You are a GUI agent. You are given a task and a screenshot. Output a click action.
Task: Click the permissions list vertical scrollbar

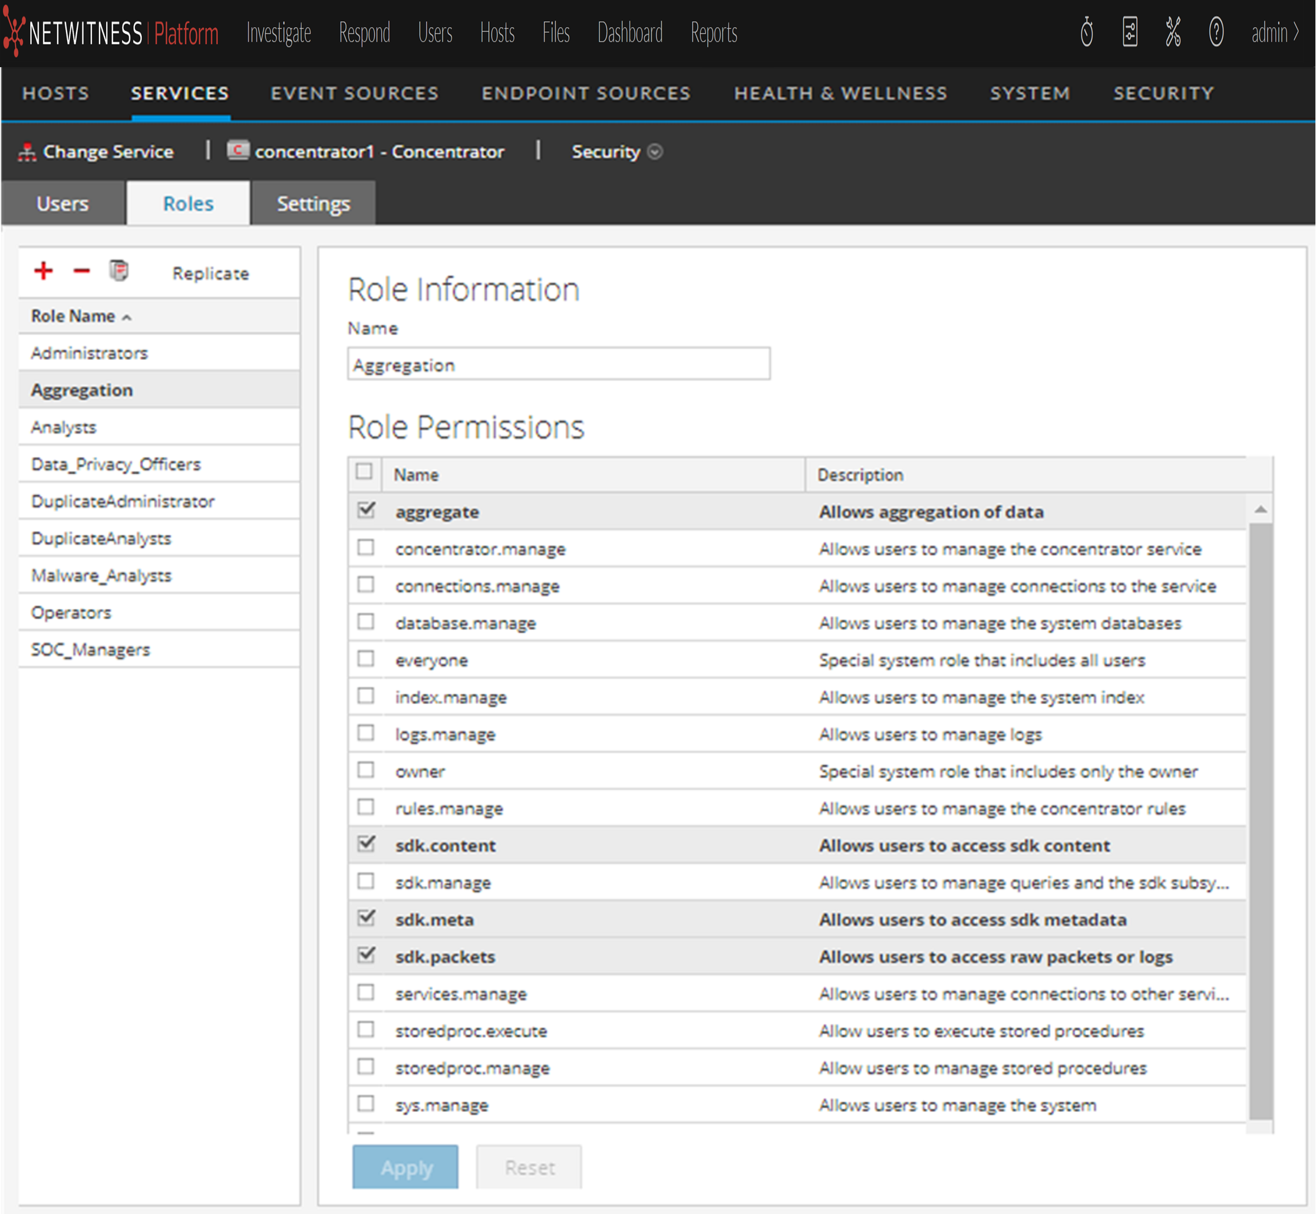1259,821
